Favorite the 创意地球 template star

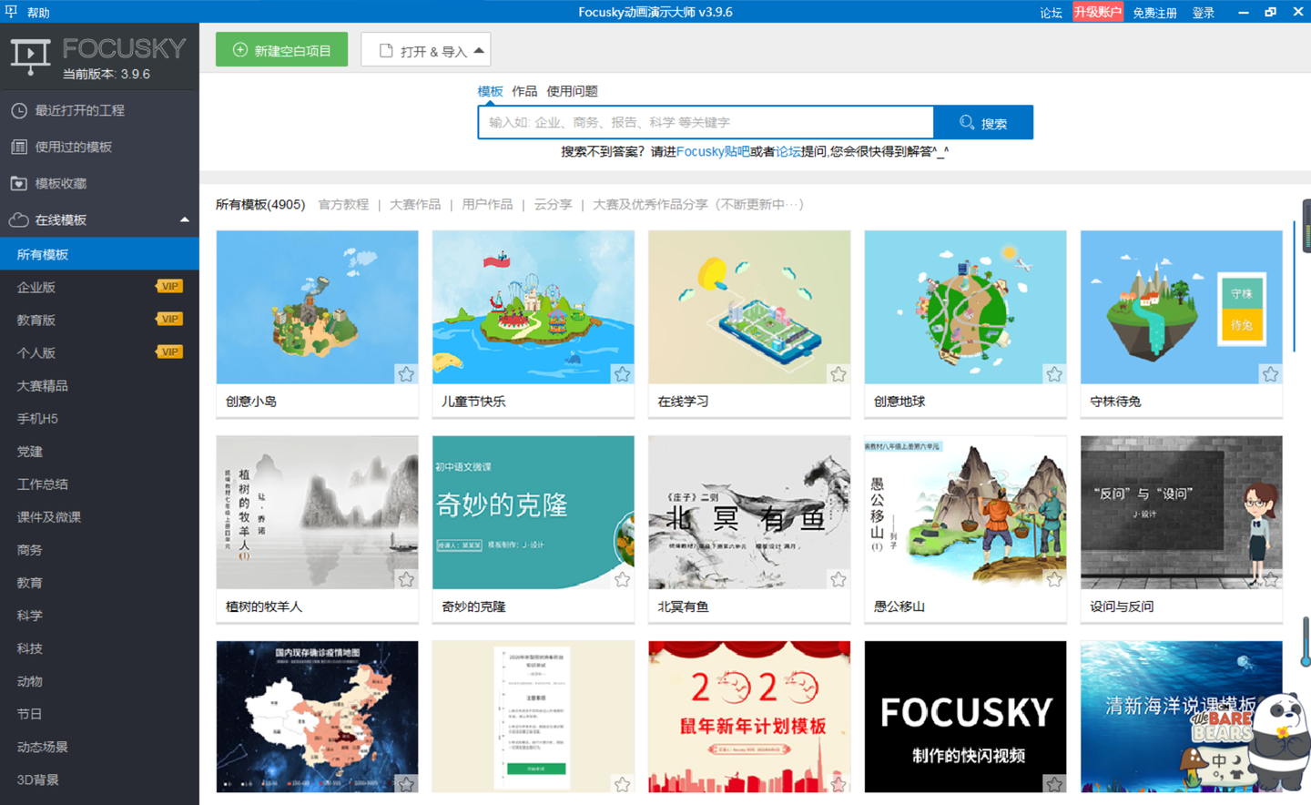[1054, 373]
